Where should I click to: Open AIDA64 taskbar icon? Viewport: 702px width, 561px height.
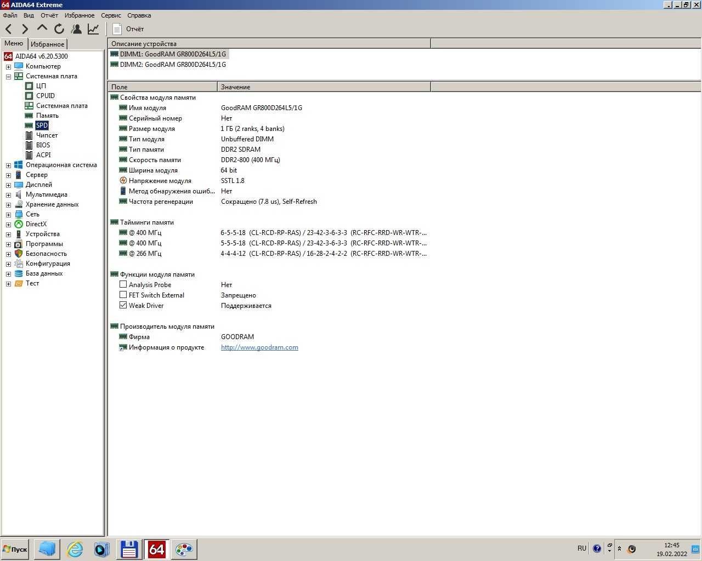point(156,549)
